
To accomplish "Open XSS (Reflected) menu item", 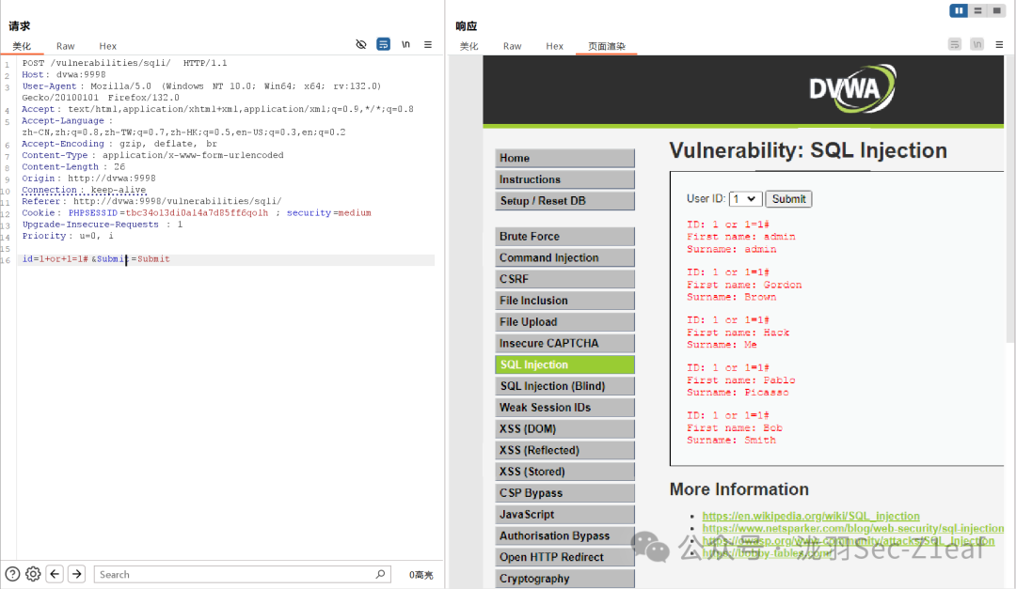I will point(564,450).
